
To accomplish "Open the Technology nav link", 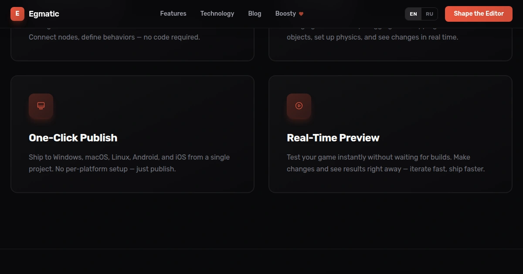I will (217, 13).
